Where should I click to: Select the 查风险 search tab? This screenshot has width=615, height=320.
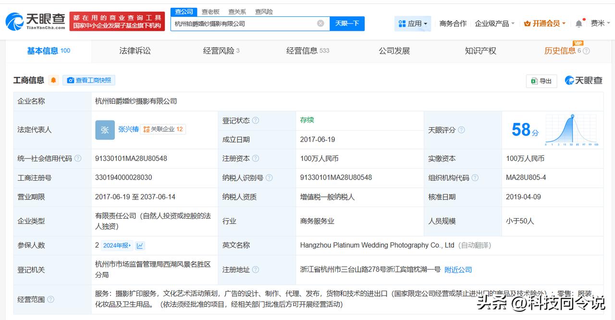(264, 12)
